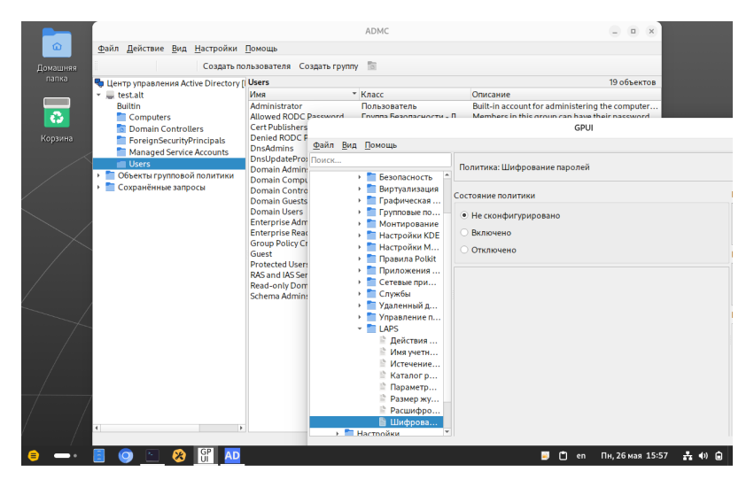Open the Действие menu in ADMC
This screenshot has height=487, width=754.
click(x=145, y=48)
